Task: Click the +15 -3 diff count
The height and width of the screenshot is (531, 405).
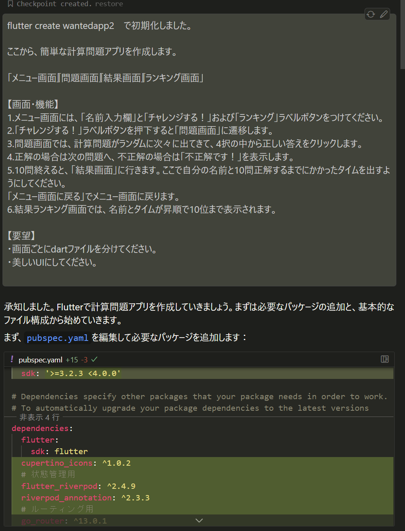Action: pyautogui.click(x=76, y=360)
